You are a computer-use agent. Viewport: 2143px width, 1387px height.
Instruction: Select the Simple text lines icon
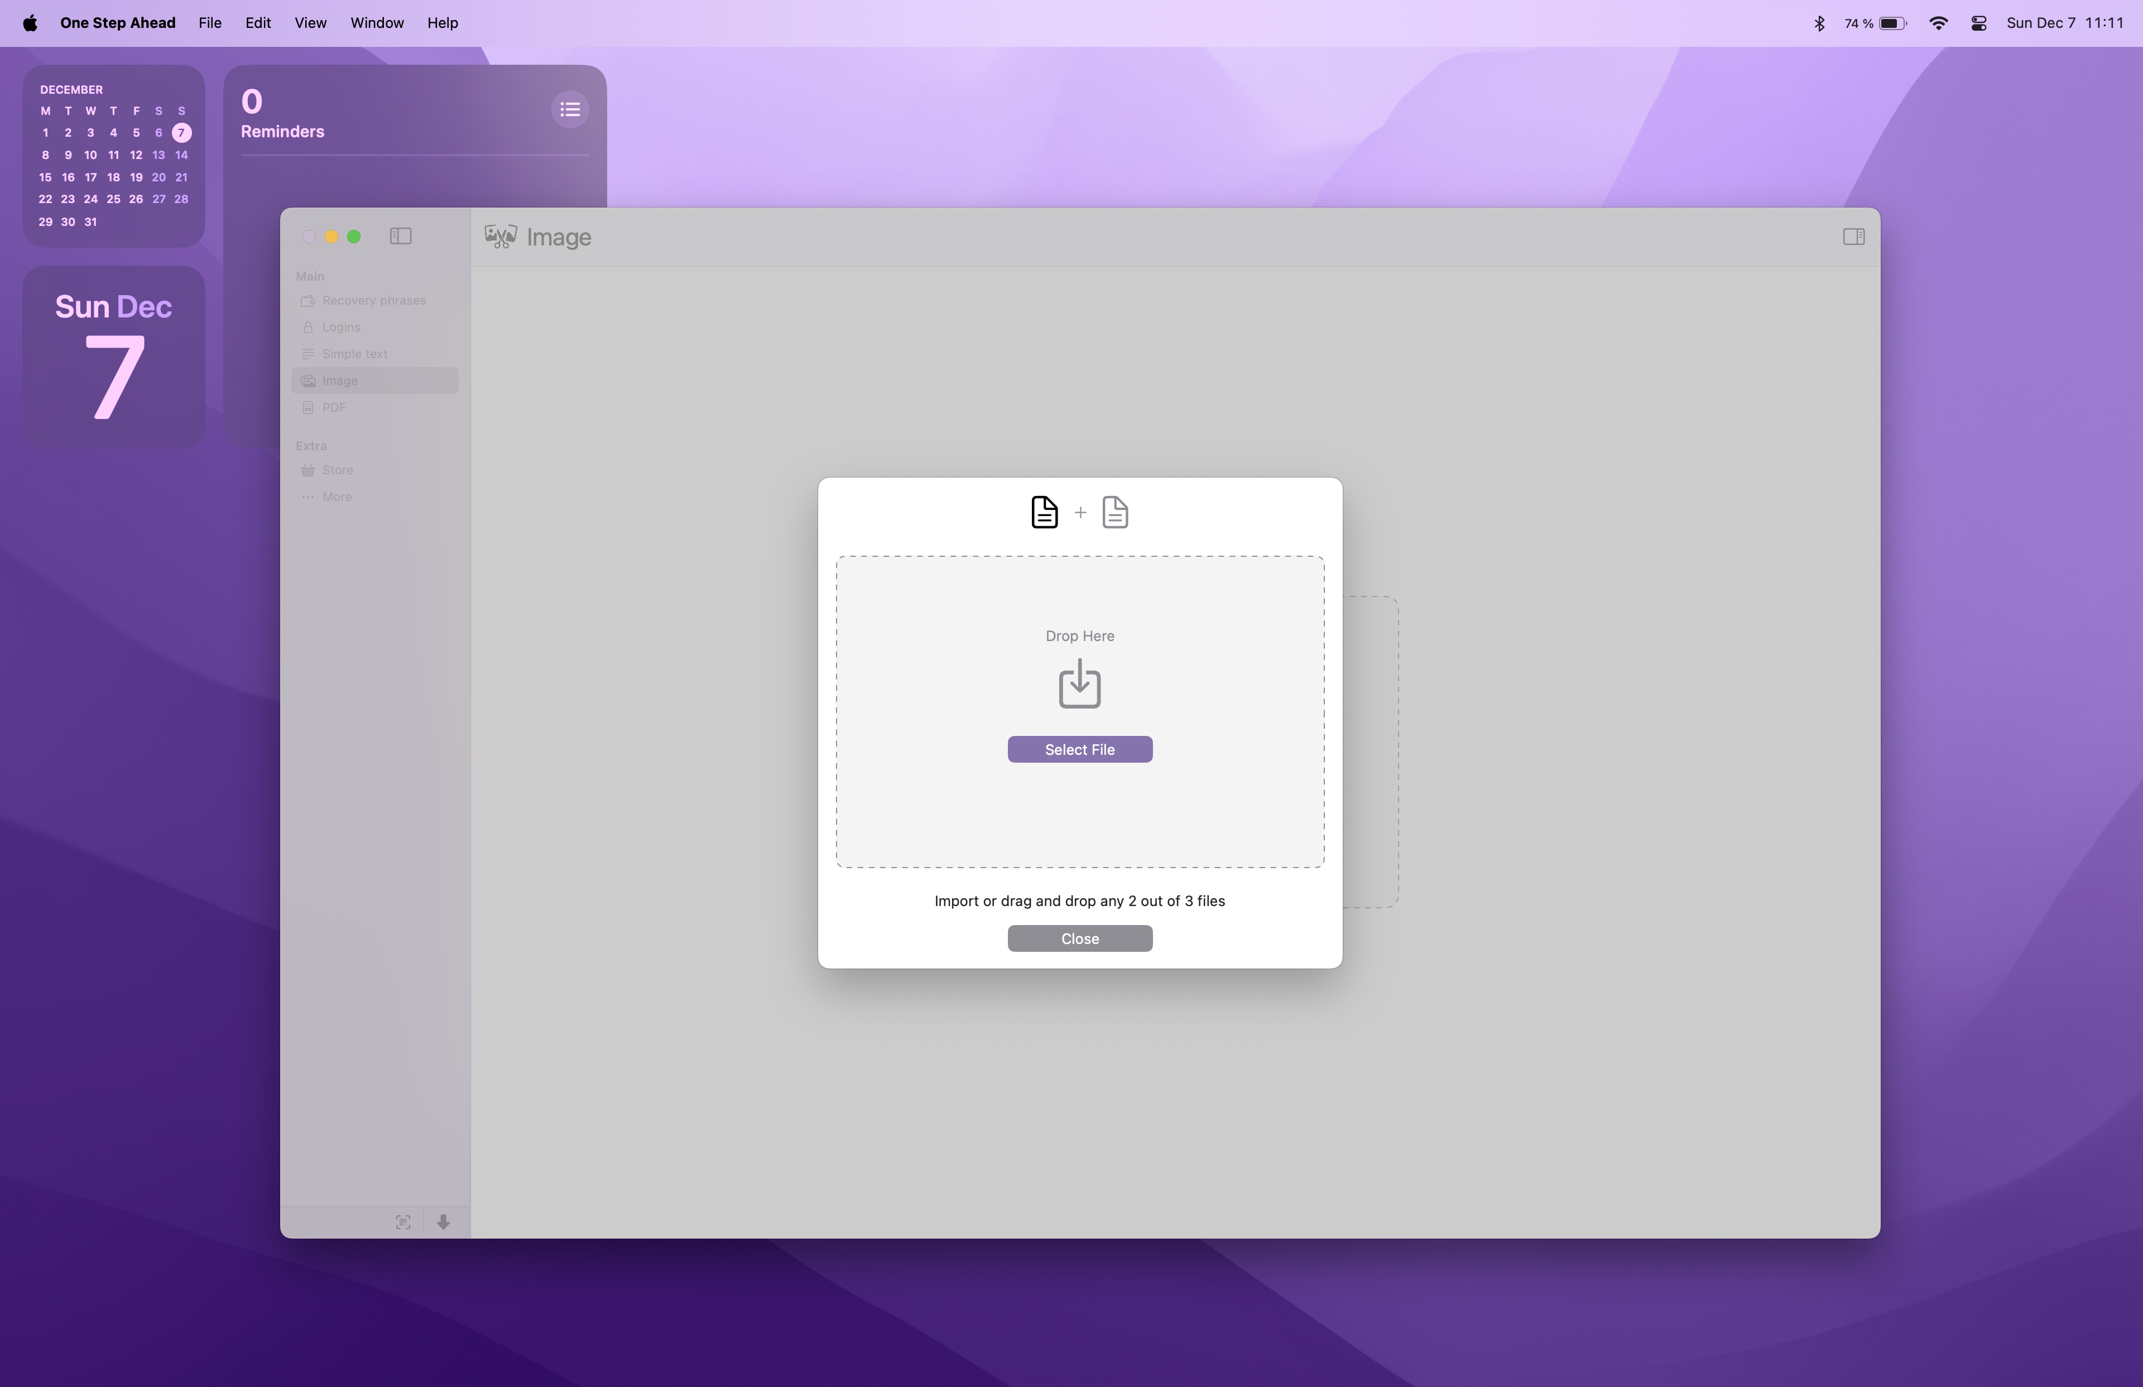coord(309,353)
